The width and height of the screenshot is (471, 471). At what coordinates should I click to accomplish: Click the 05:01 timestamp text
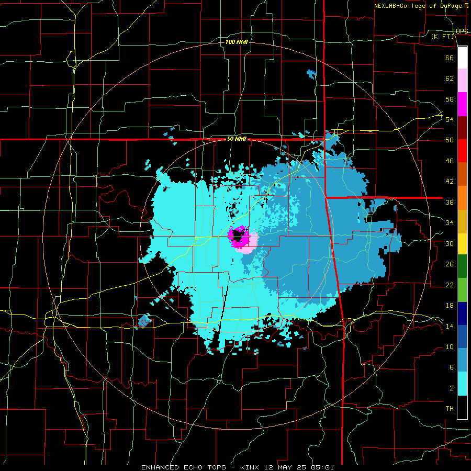point(322,467)
